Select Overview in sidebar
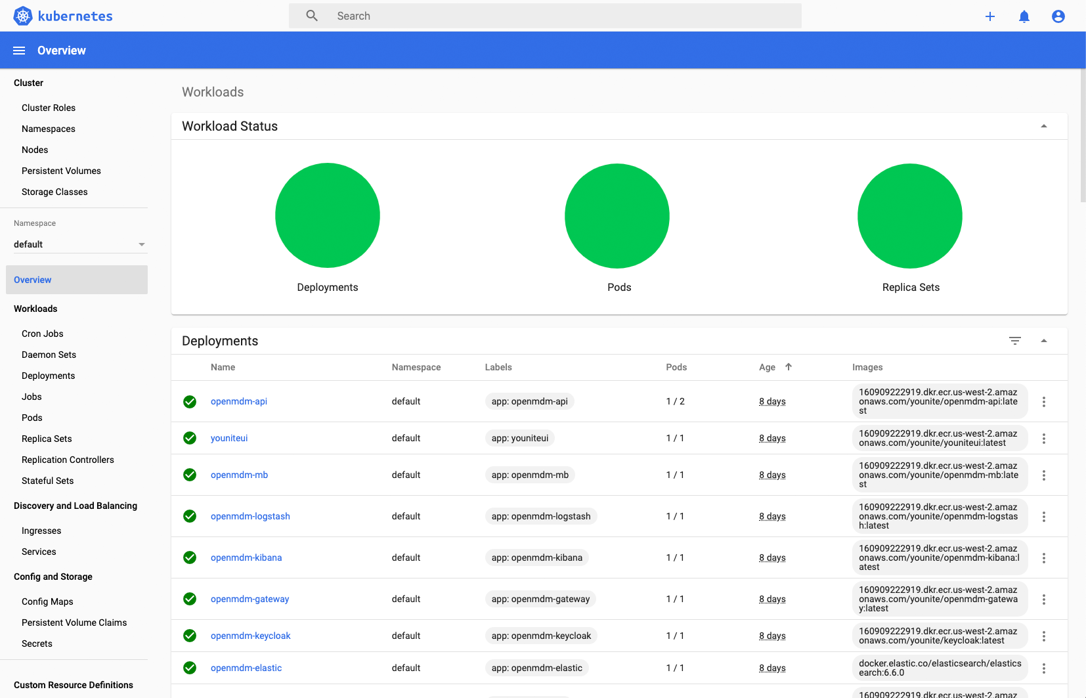 coord(77,280)
